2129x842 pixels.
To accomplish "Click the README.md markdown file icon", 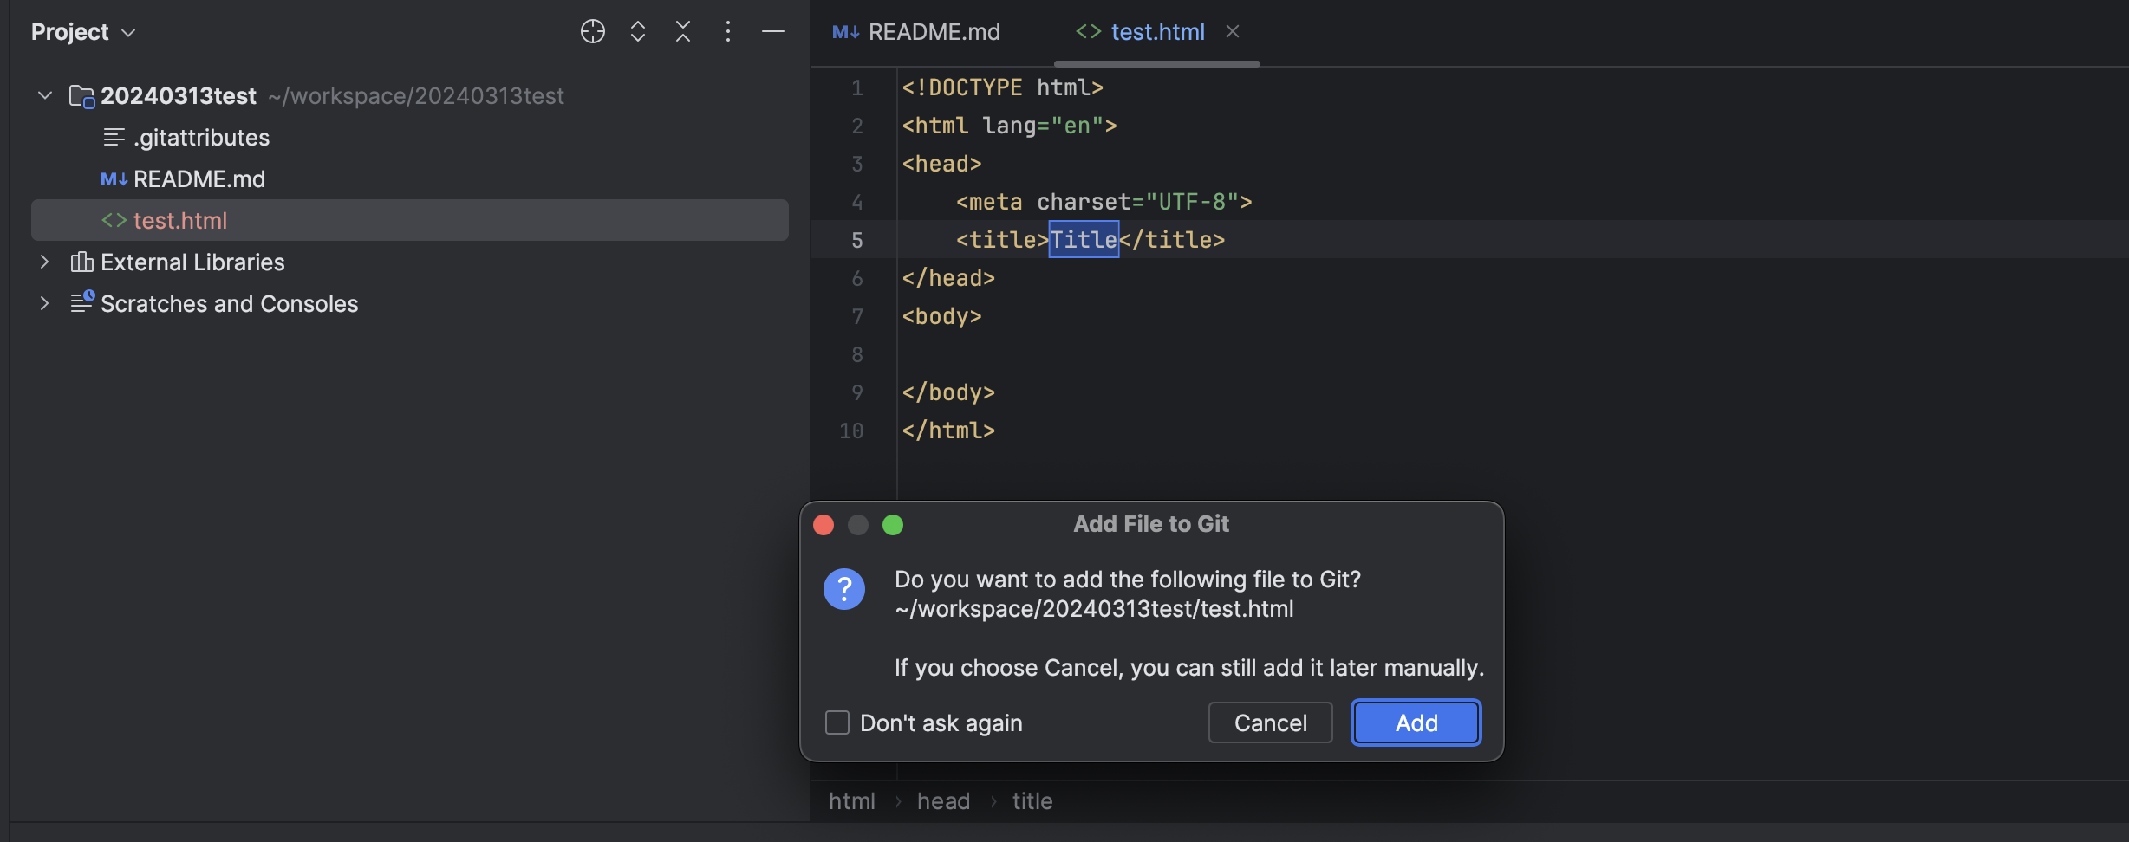I will click(114, 178).
